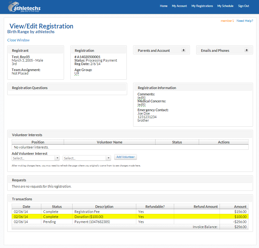This screenshot has height=248, width=259.
Task: Click the U9 age group link
Action: click(x=77, y=74)
